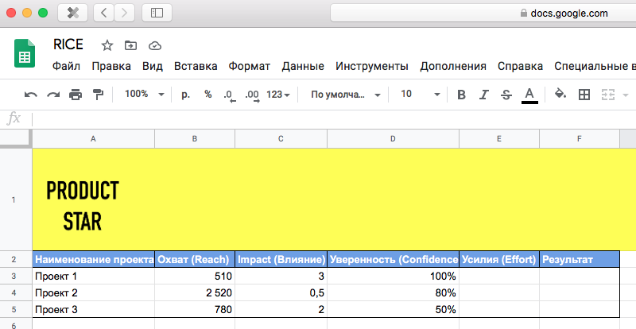Click the select-all corner box
This screenshot has height=329, width=636.
[x=16, y=139]
